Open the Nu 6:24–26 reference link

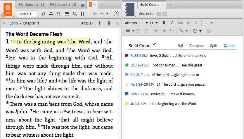point(139,85)
